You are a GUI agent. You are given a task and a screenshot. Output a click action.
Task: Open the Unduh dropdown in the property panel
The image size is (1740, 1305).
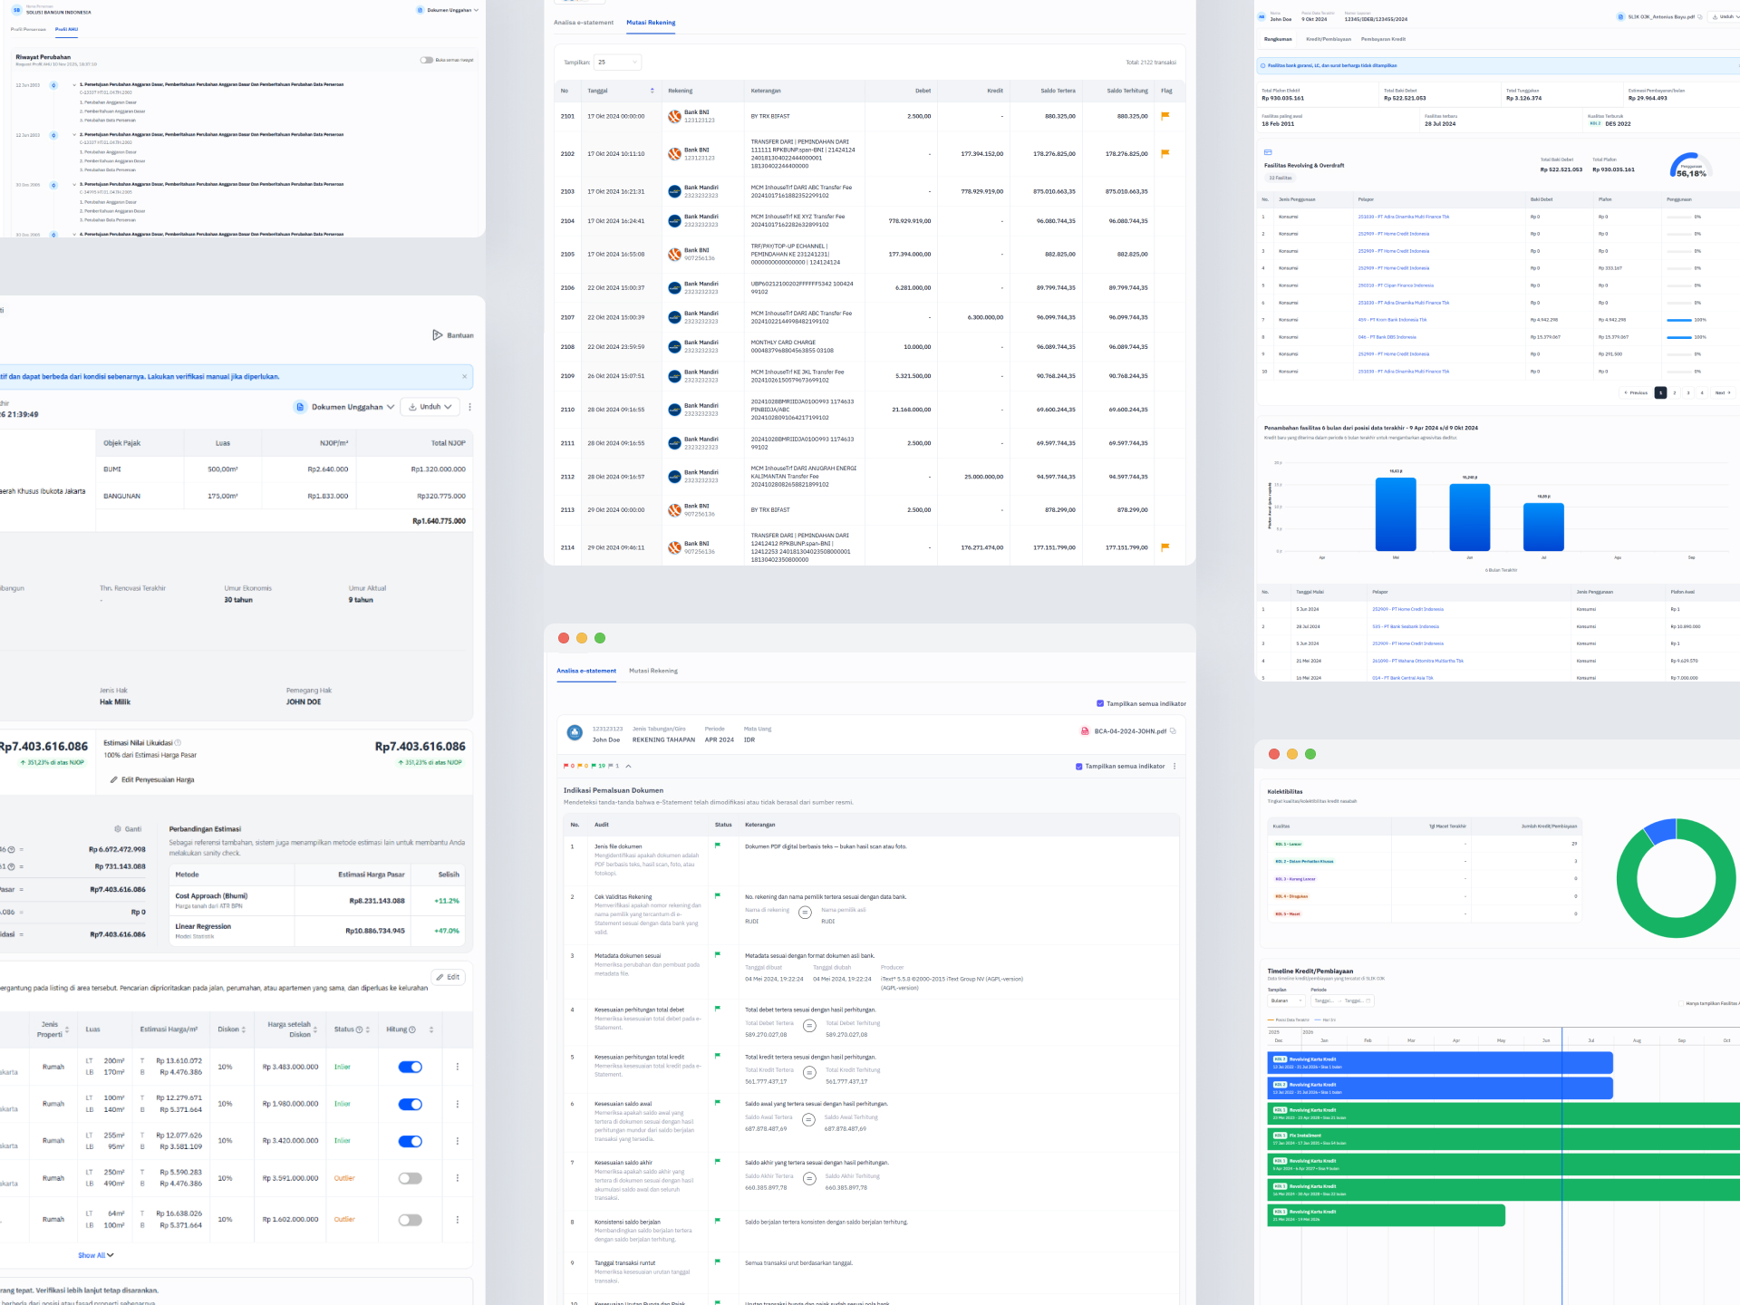coord(430,407)
